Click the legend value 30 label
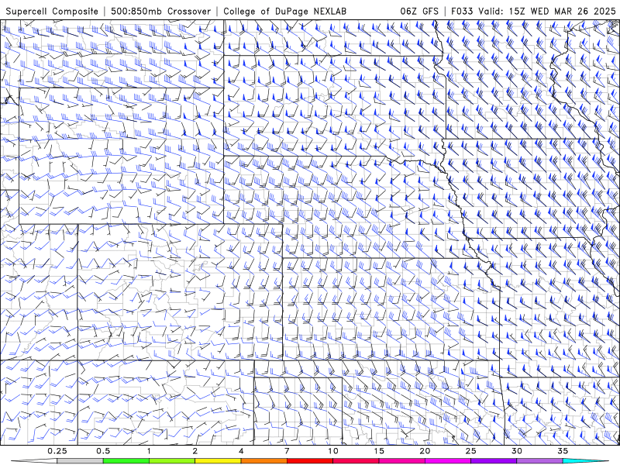This screenshot has width=620, height=465. (x=517, y=451)
